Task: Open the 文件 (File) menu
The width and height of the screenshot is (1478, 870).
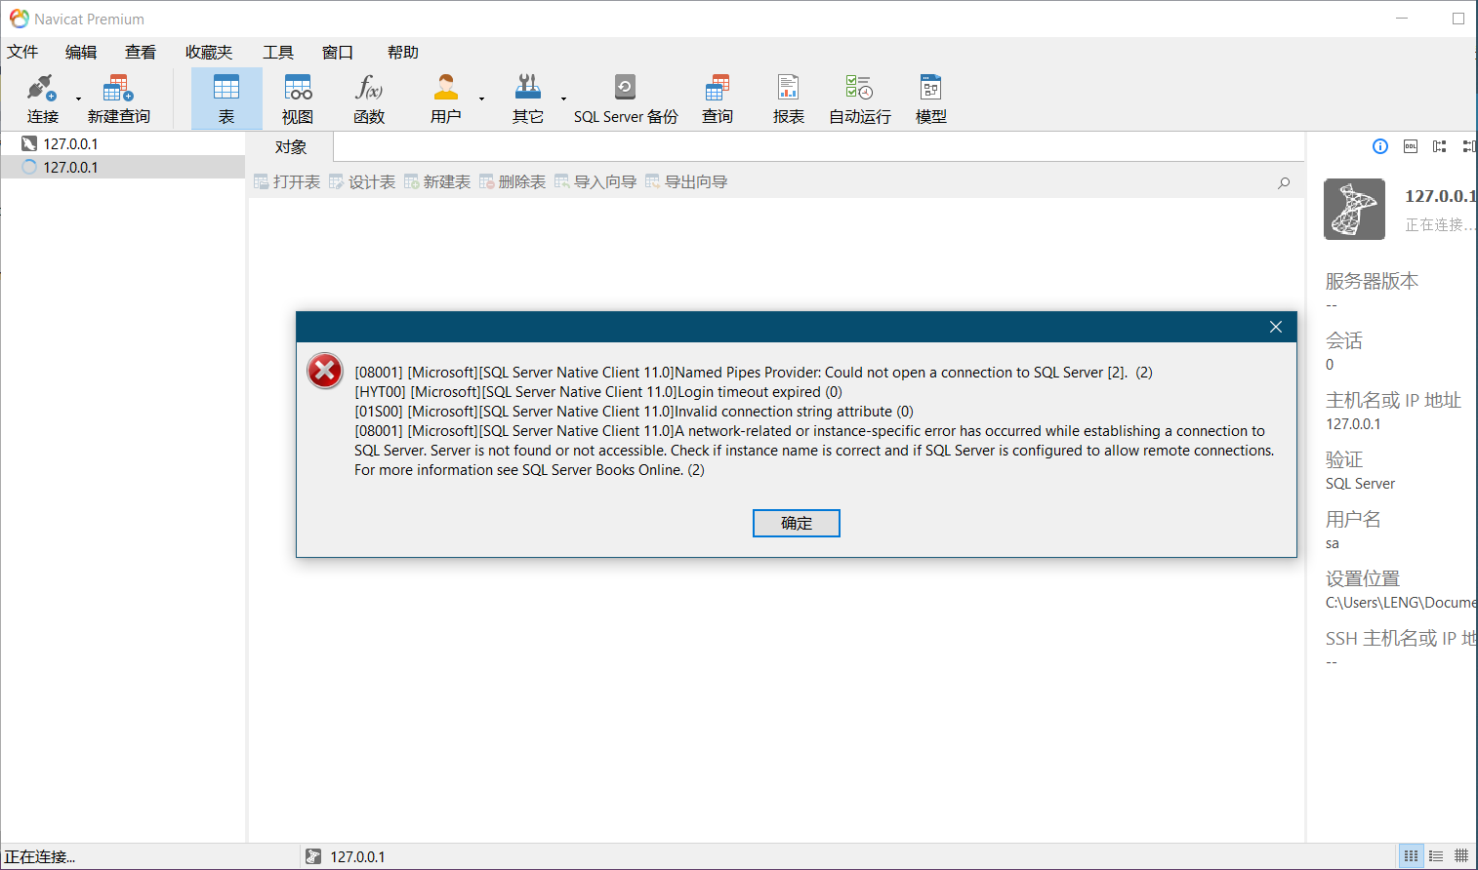Action: click(x=23, y=52)
